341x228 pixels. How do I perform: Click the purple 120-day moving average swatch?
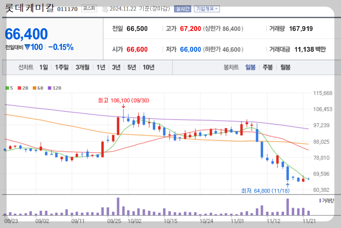(49, 88)
